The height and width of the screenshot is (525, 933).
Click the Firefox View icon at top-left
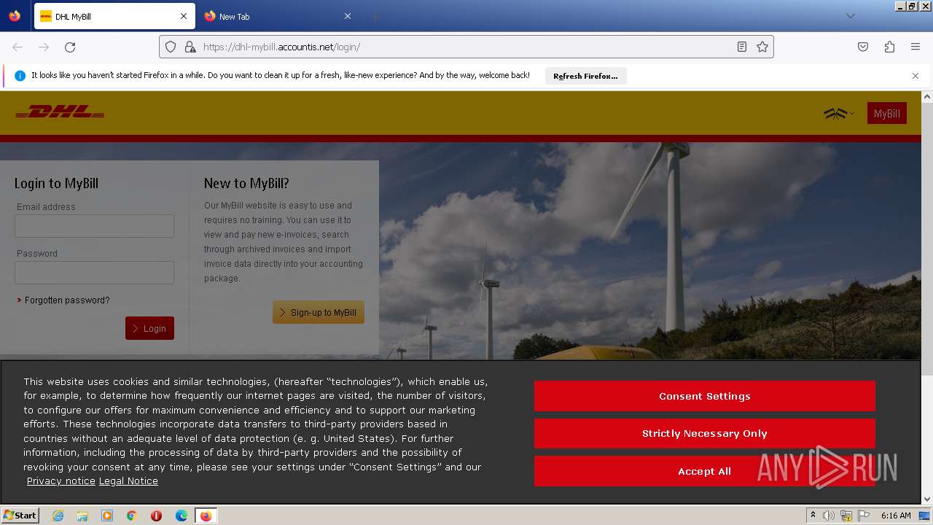15,16
